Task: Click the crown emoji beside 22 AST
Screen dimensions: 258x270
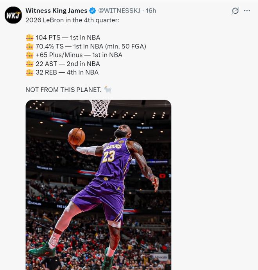Action: coord(30,64)
